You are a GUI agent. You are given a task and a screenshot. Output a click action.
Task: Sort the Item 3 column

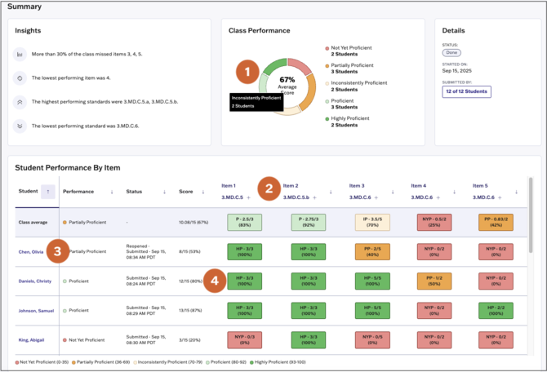pos(393,192)
